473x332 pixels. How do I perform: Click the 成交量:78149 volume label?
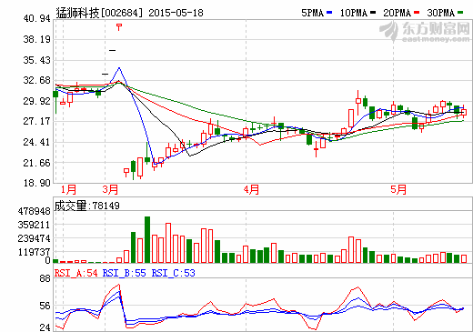[87, 206]
